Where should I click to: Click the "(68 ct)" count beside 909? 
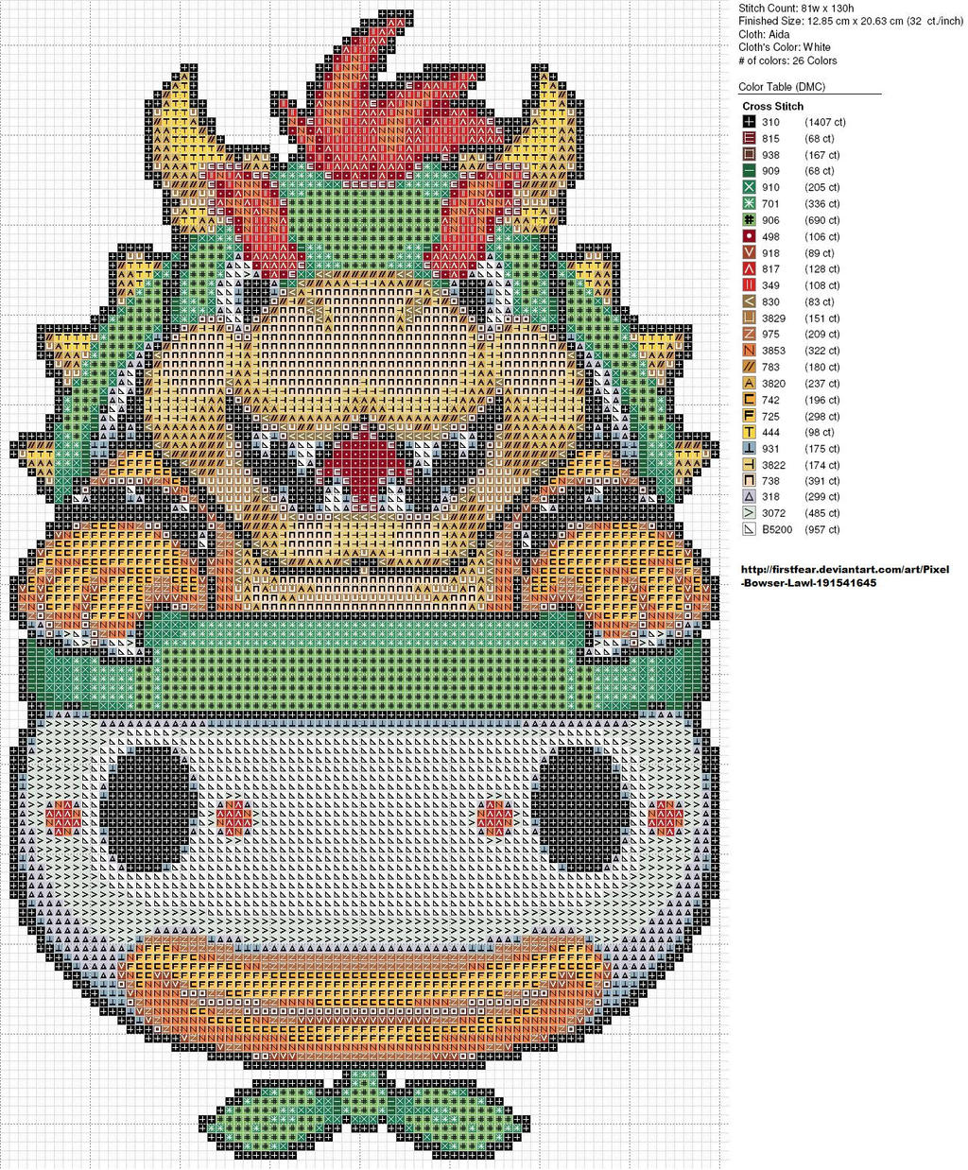[820, 171]
